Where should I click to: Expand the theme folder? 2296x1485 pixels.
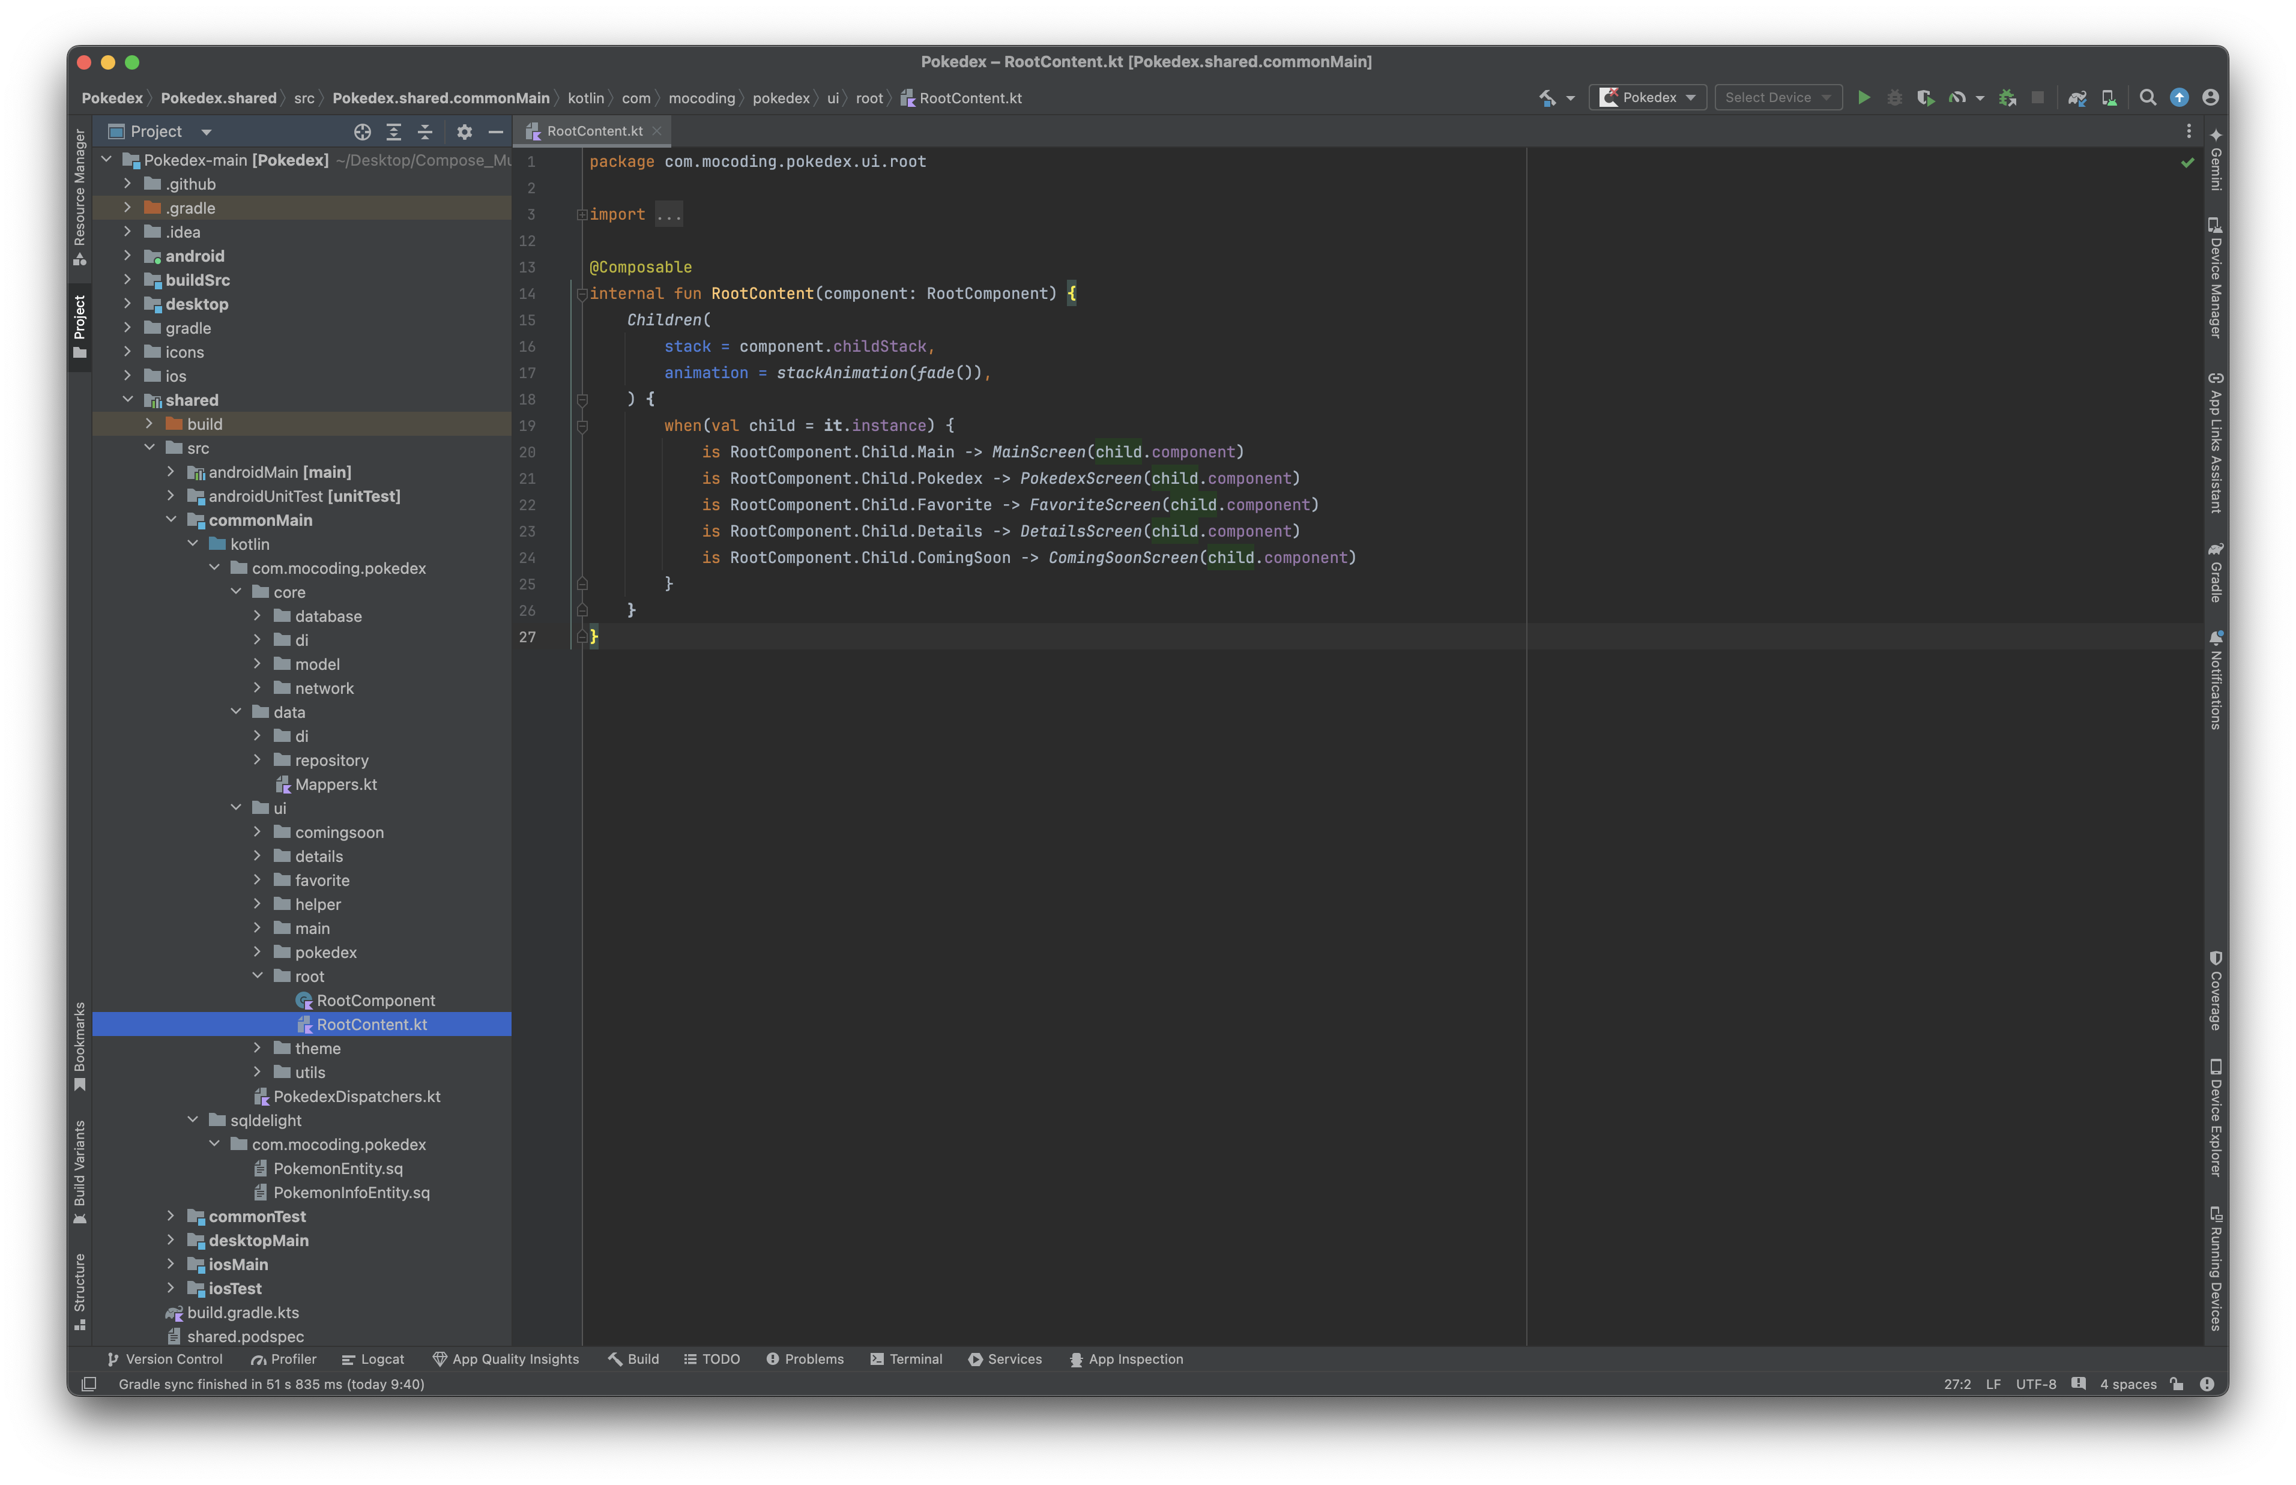pos(258,1048)
